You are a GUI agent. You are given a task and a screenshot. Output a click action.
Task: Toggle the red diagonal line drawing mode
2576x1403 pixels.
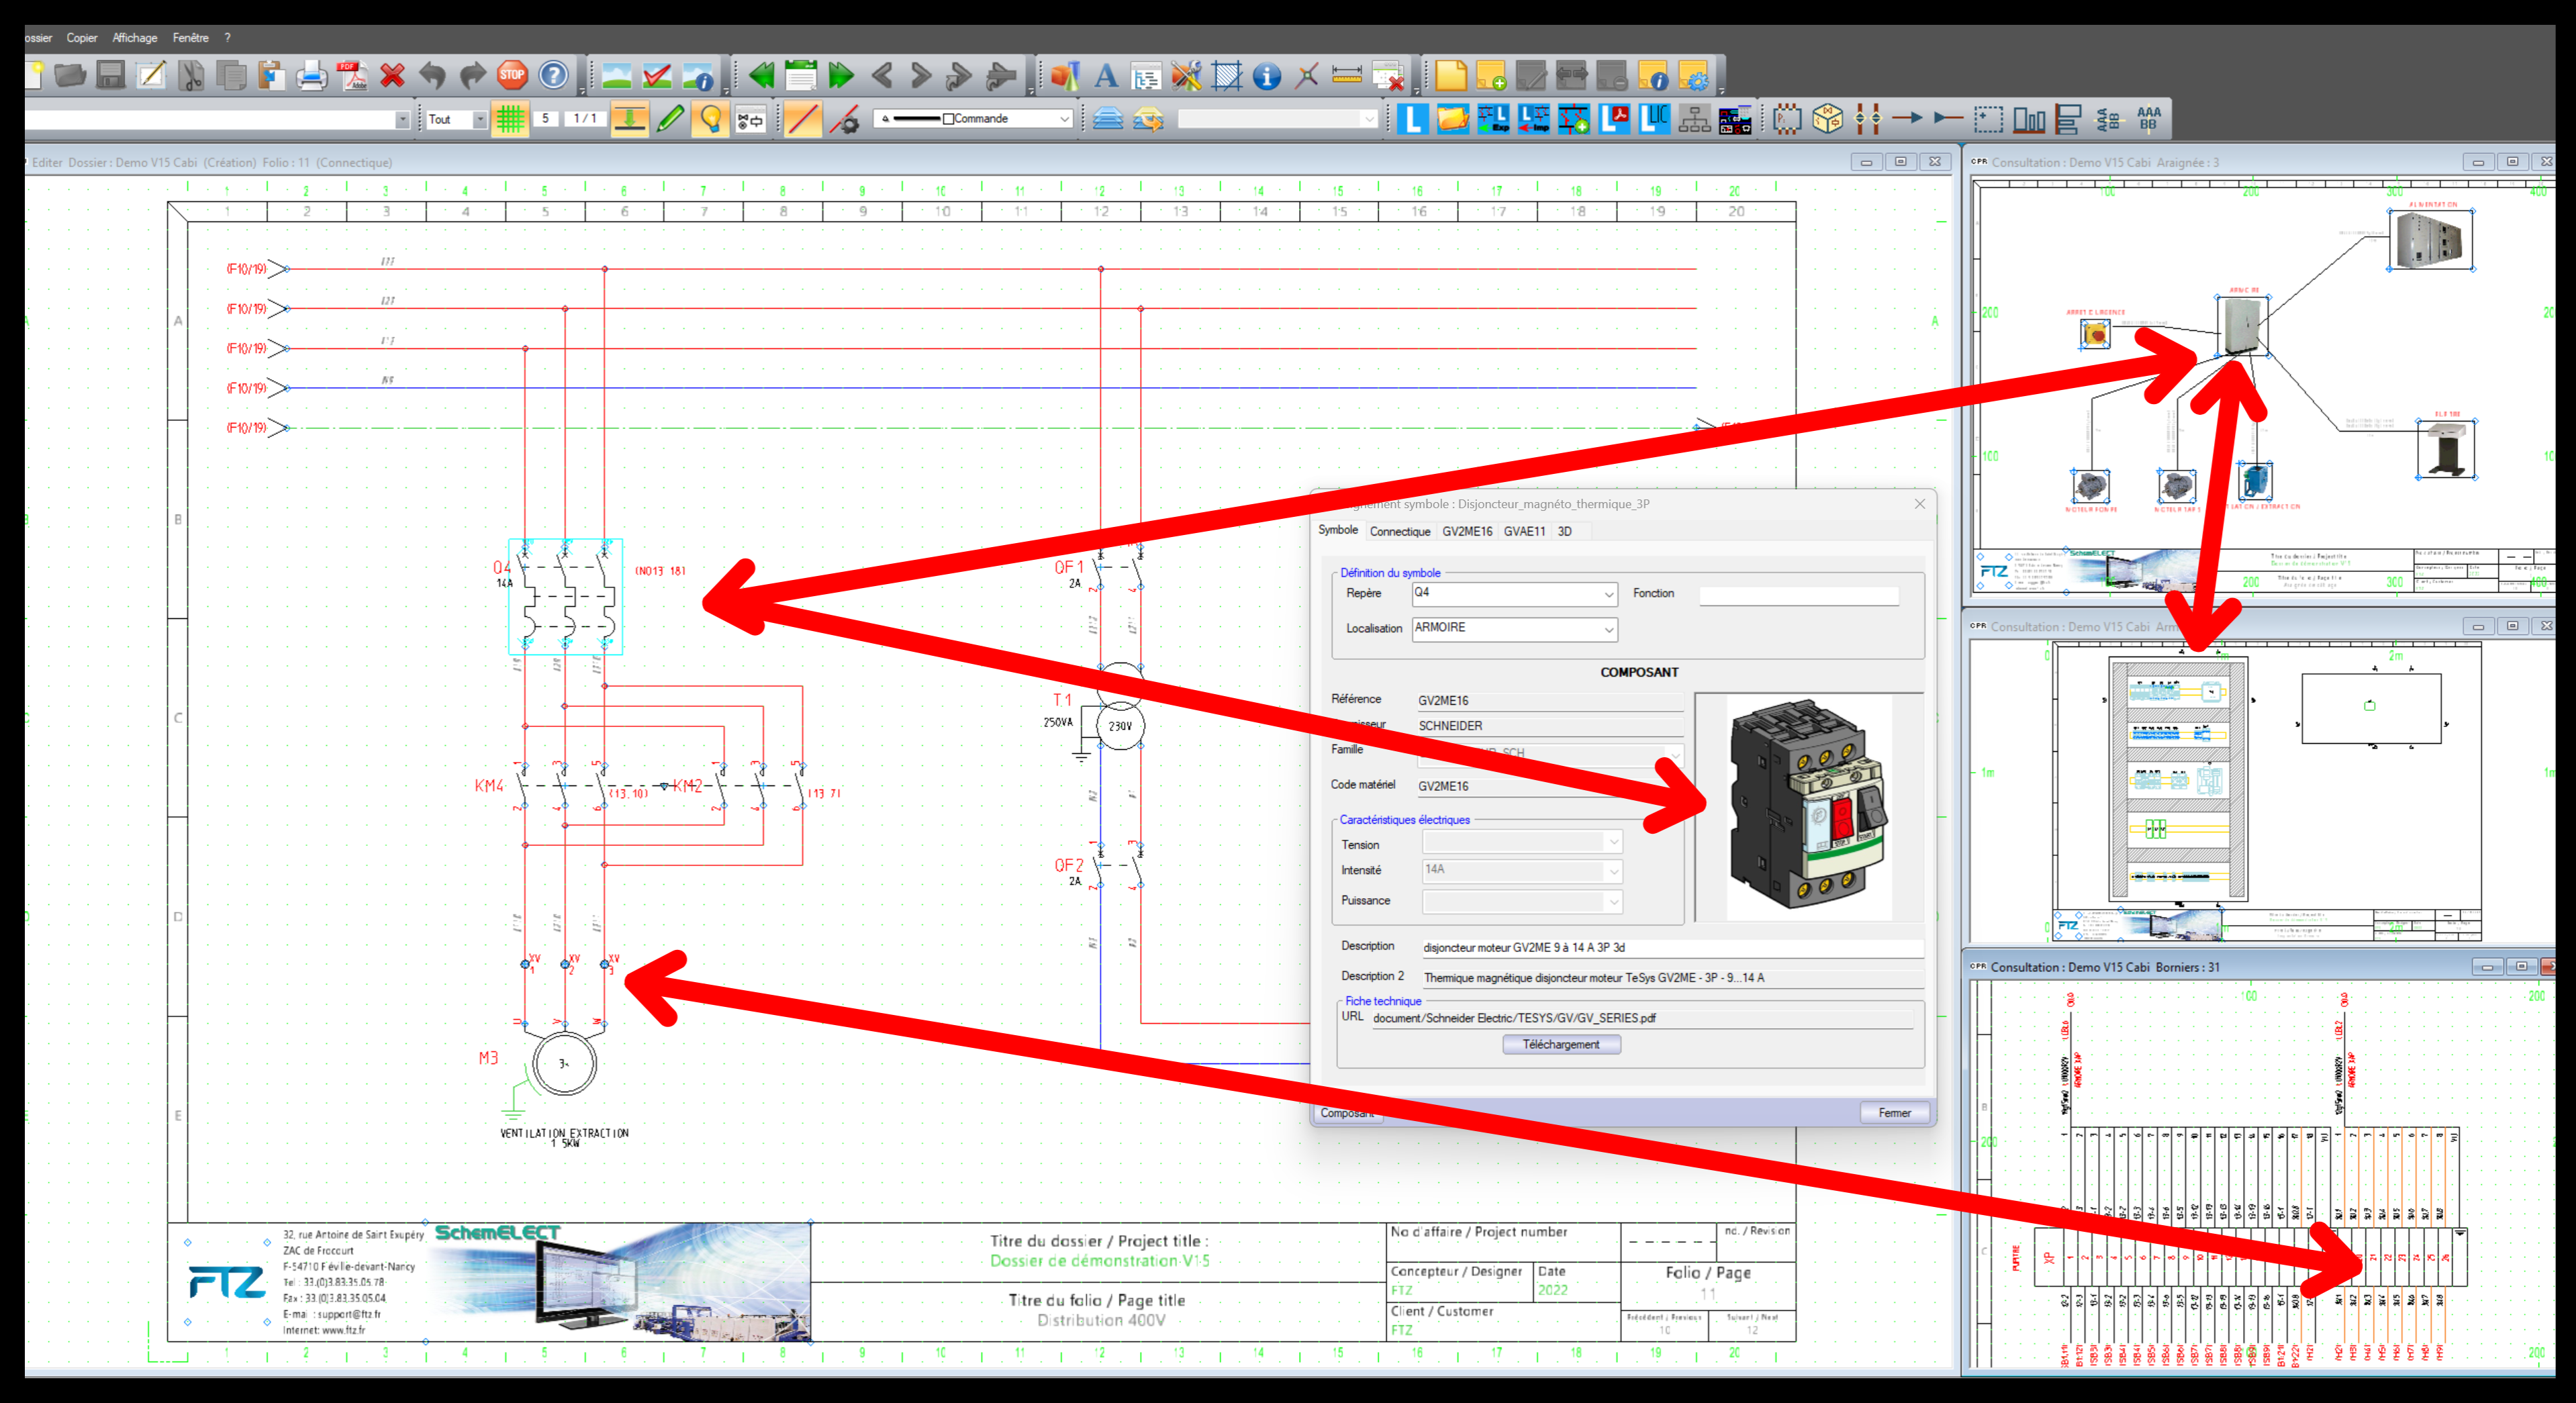coord(801,119)
